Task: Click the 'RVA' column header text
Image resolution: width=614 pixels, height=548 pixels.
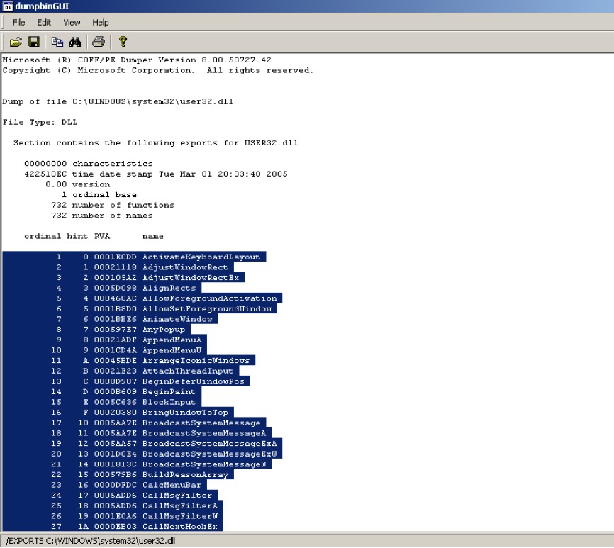Action: tap(102, 236)
